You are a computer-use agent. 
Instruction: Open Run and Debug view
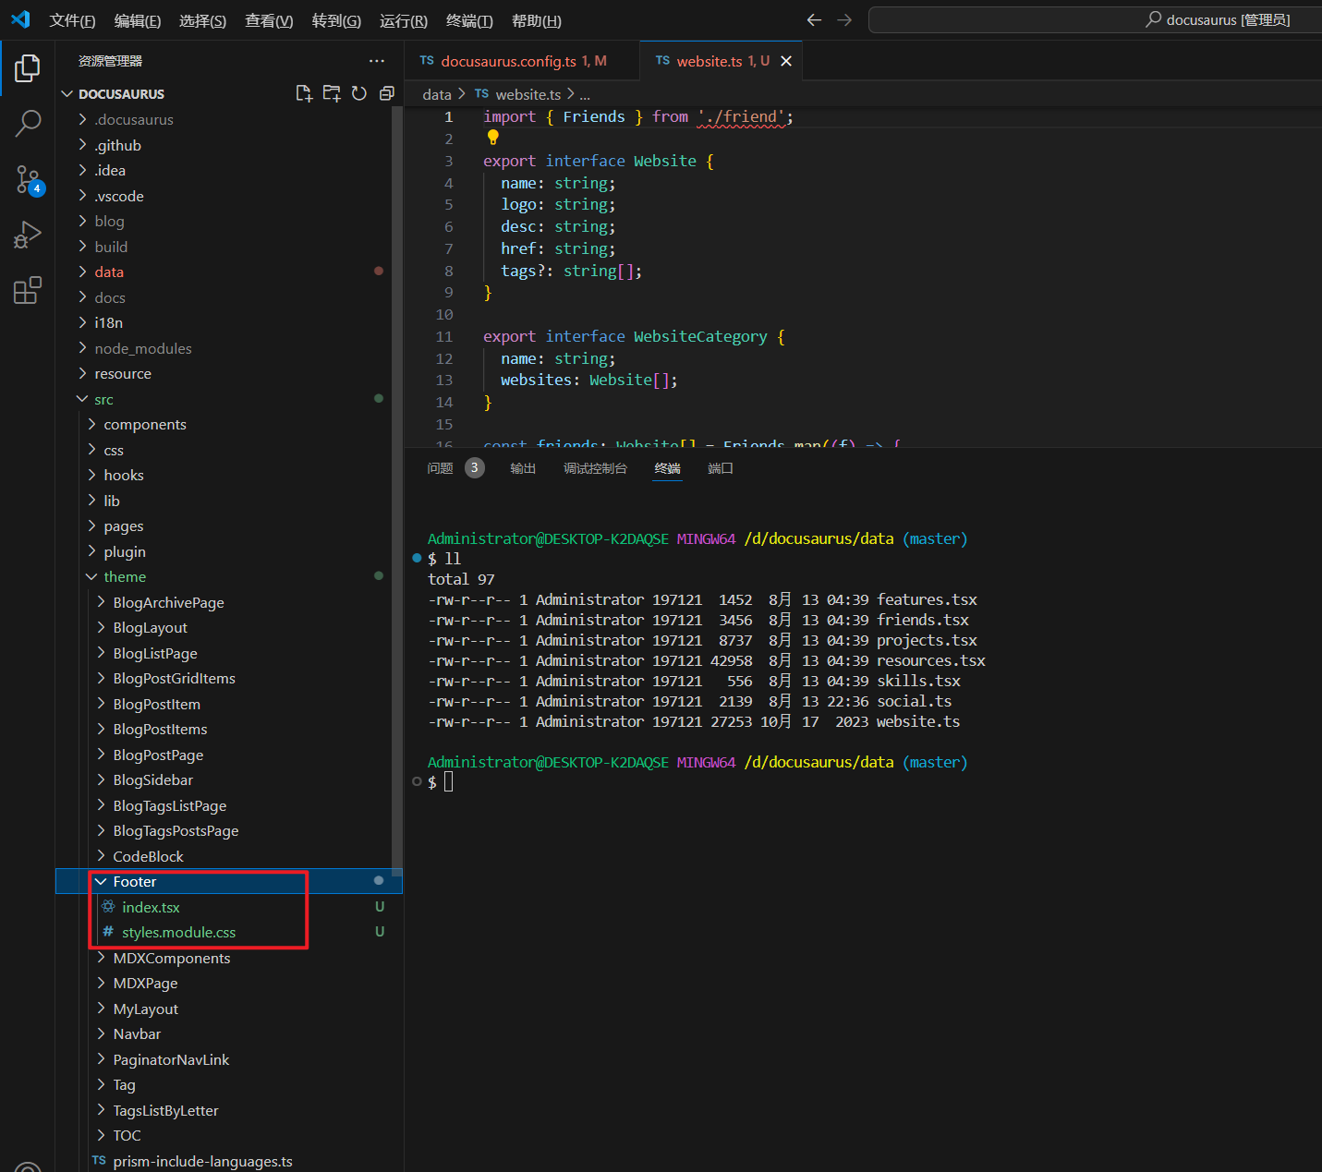tap(28, 235)
